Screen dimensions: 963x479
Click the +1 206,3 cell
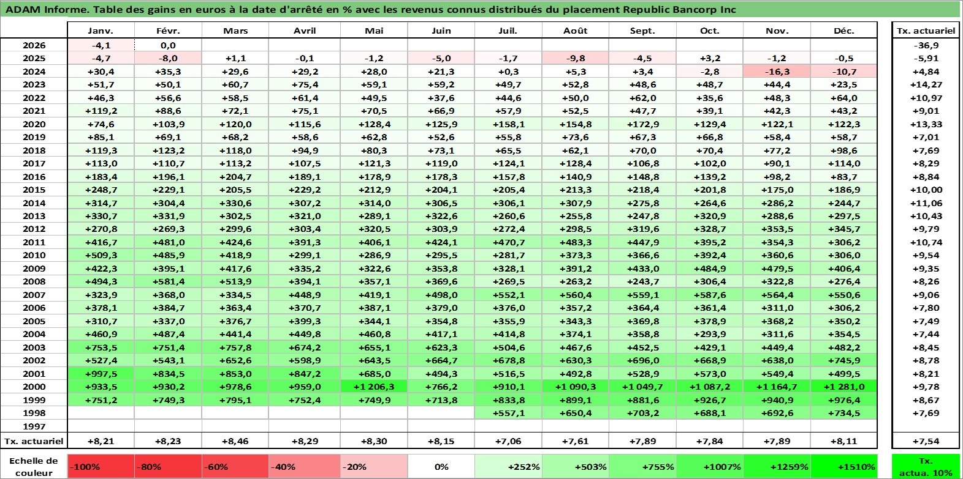pos(374,387)
